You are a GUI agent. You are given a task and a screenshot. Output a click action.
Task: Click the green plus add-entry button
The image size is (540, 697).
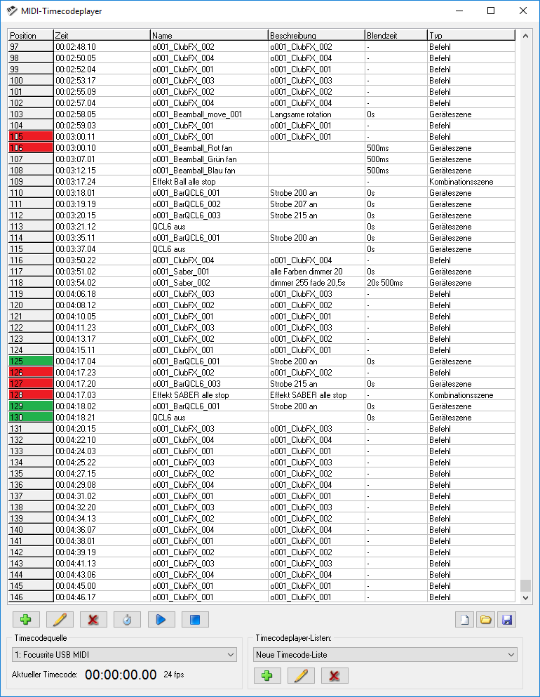tap(26, 620)
